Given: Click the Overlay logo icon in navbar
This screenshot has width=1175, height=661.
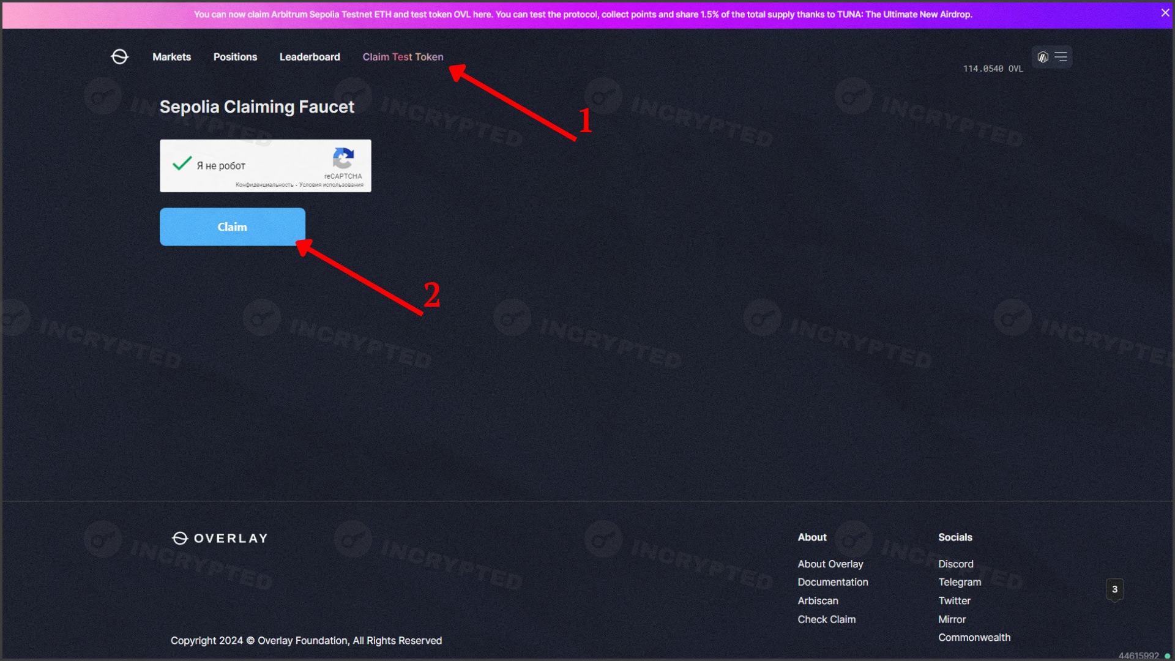Looking at the screenshot, I should [120, 57].
